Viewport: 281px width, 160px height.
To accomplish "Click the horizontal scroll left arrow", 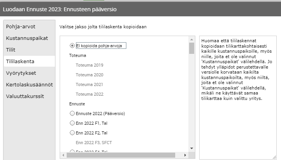I will coord(63,155).
